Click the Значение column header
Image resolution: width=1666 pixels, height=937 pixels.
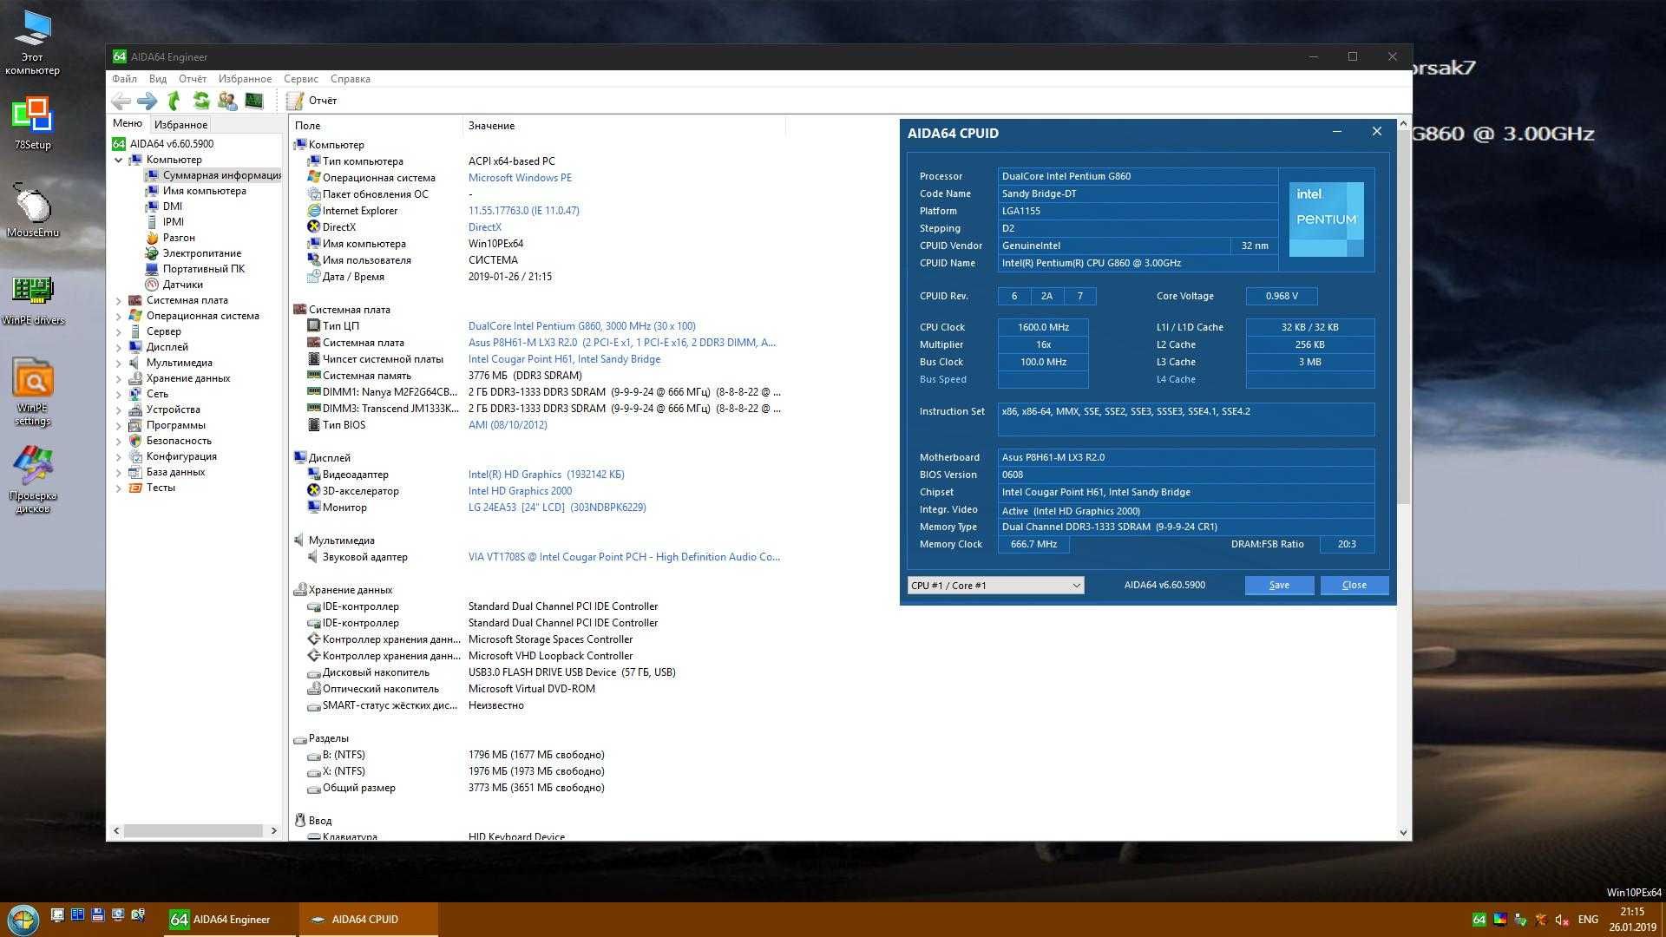(623, 126)
